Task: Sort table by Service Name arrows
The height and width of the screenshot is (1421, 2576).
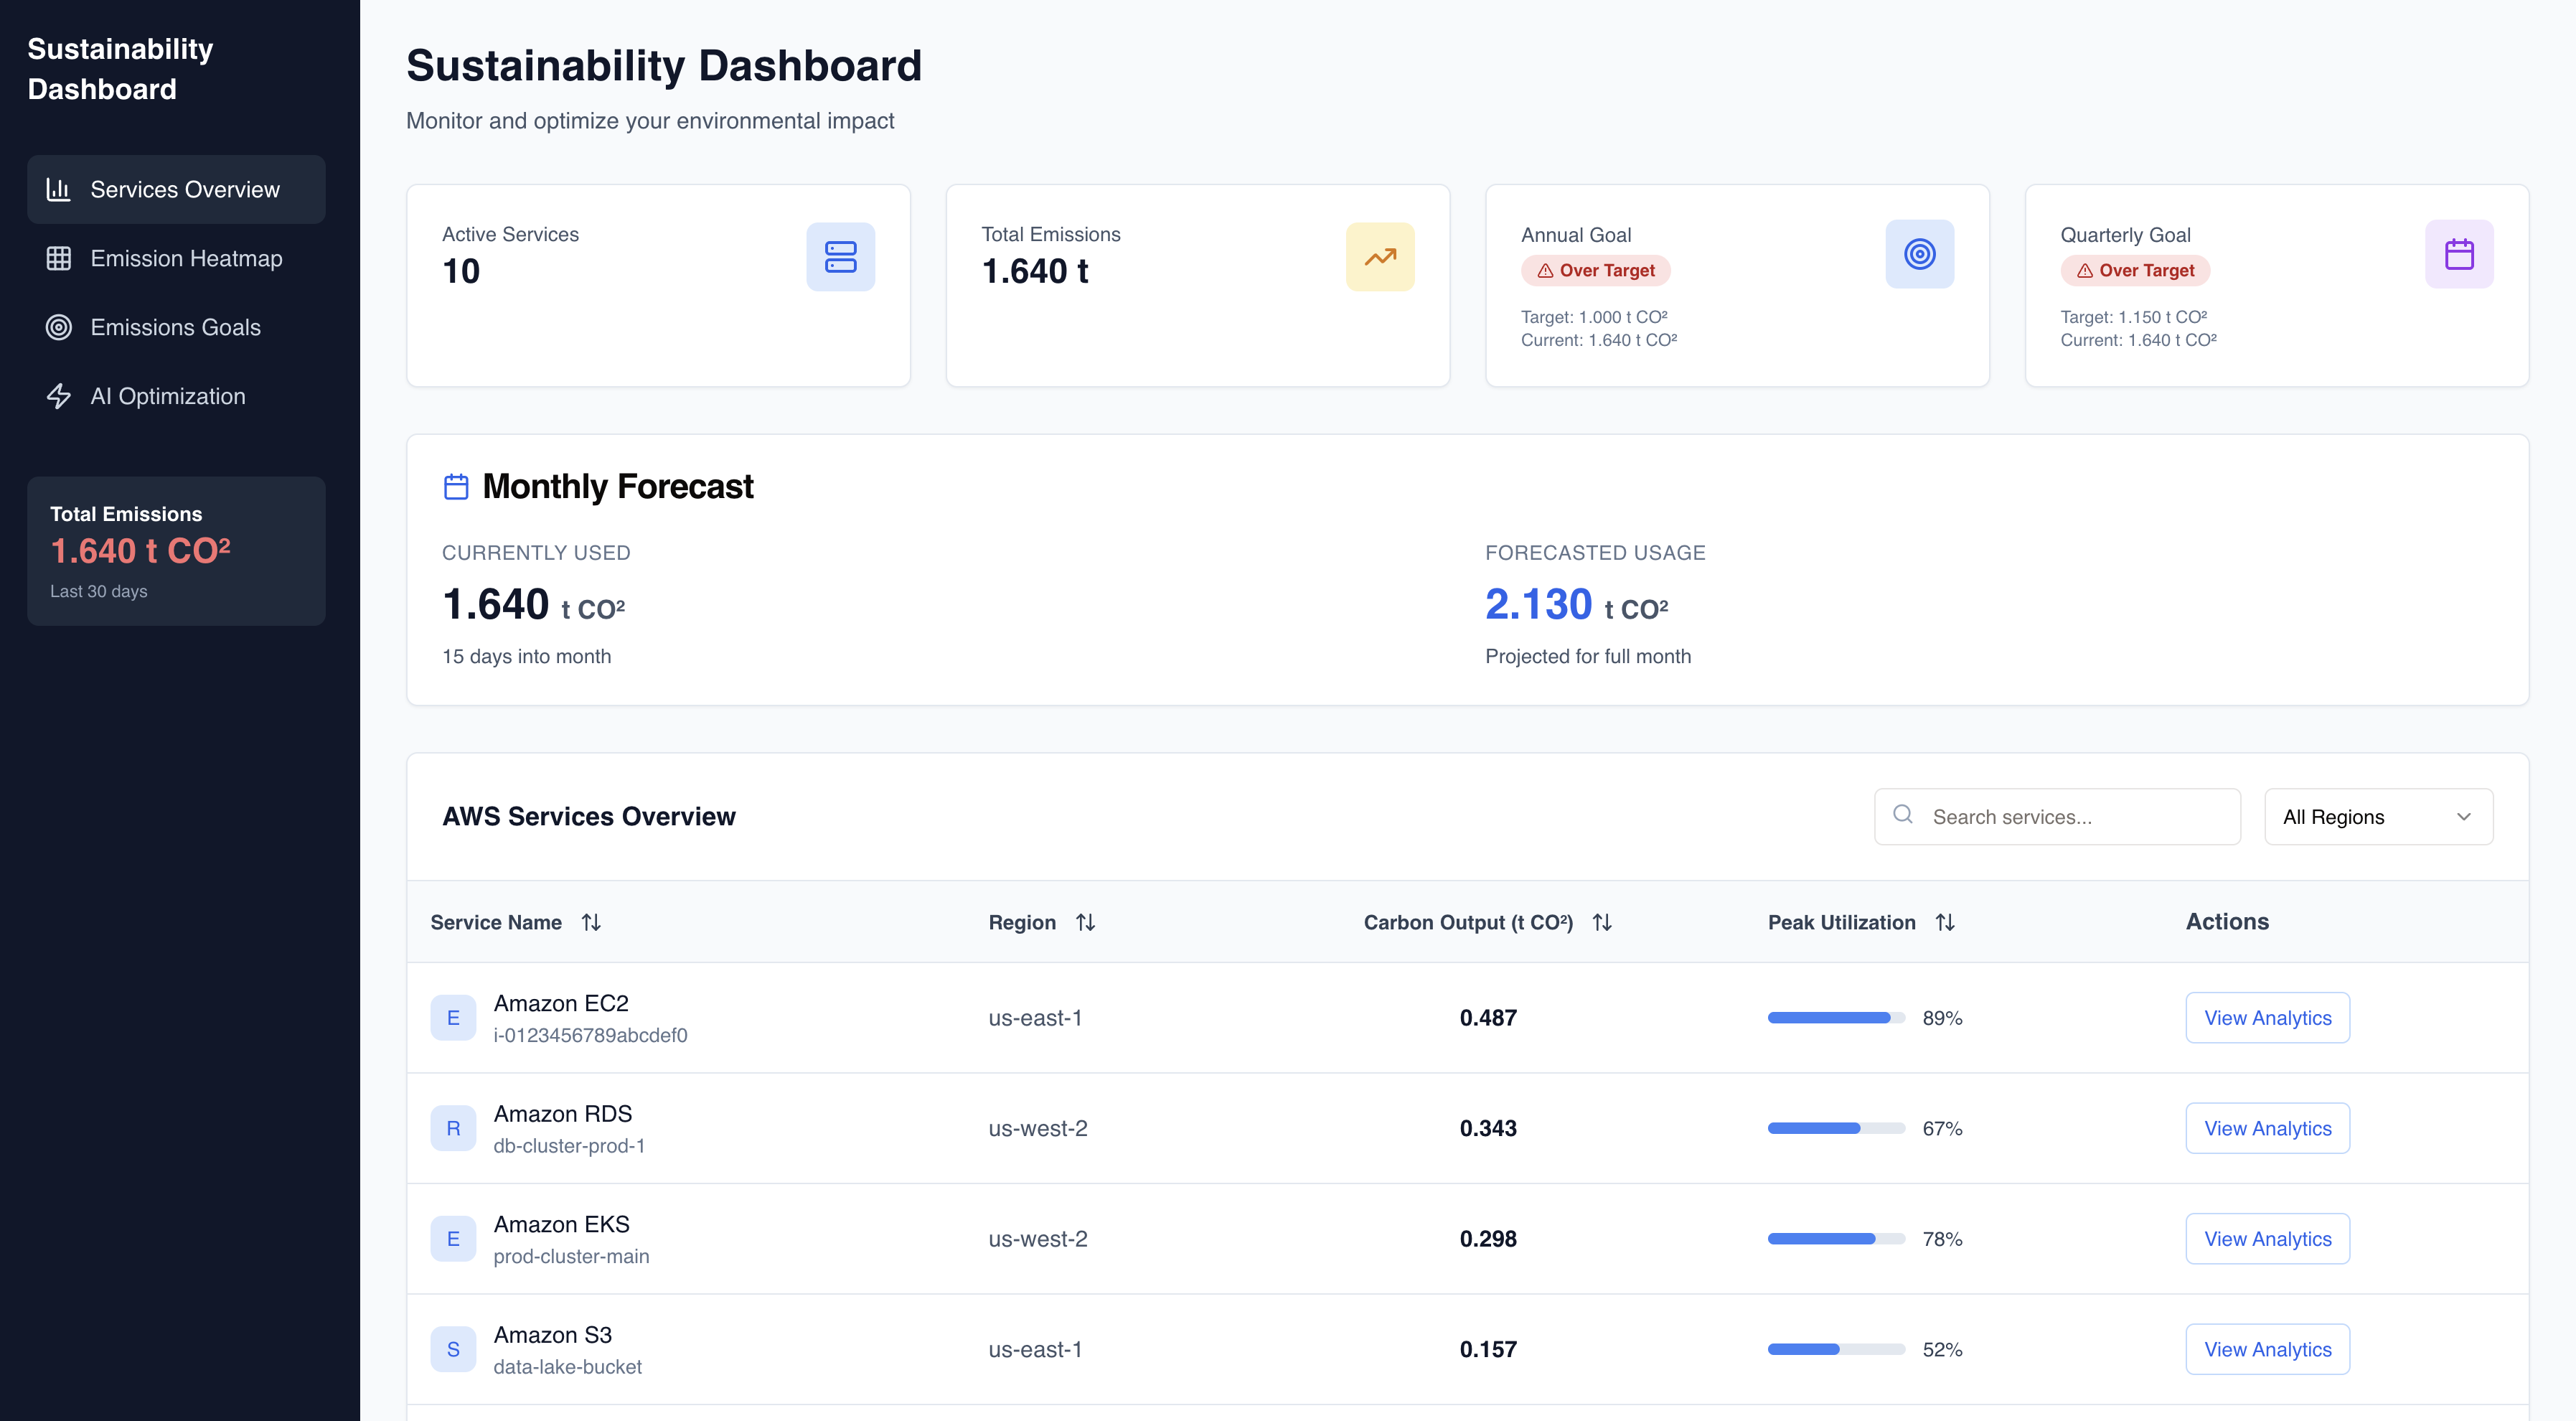Action: 591,922
